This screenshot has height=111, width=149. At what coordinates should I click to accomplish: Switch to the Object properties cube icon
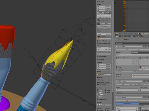(x=128, y=36)
